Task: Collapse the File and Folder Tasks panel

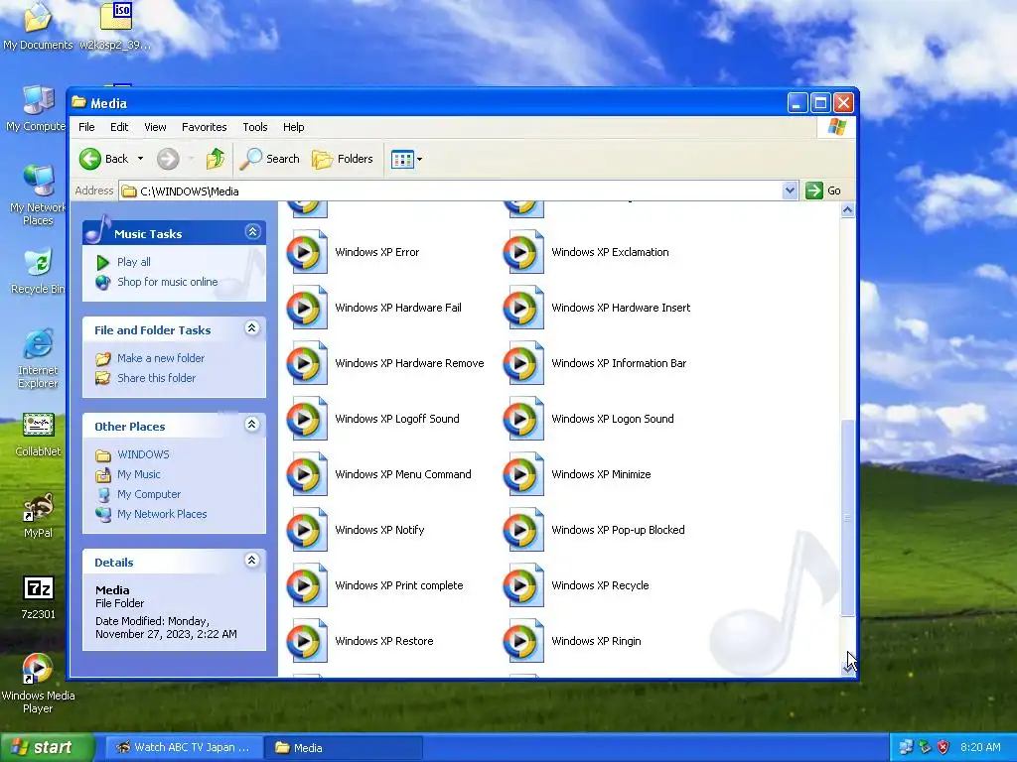Action: [251, 327]
